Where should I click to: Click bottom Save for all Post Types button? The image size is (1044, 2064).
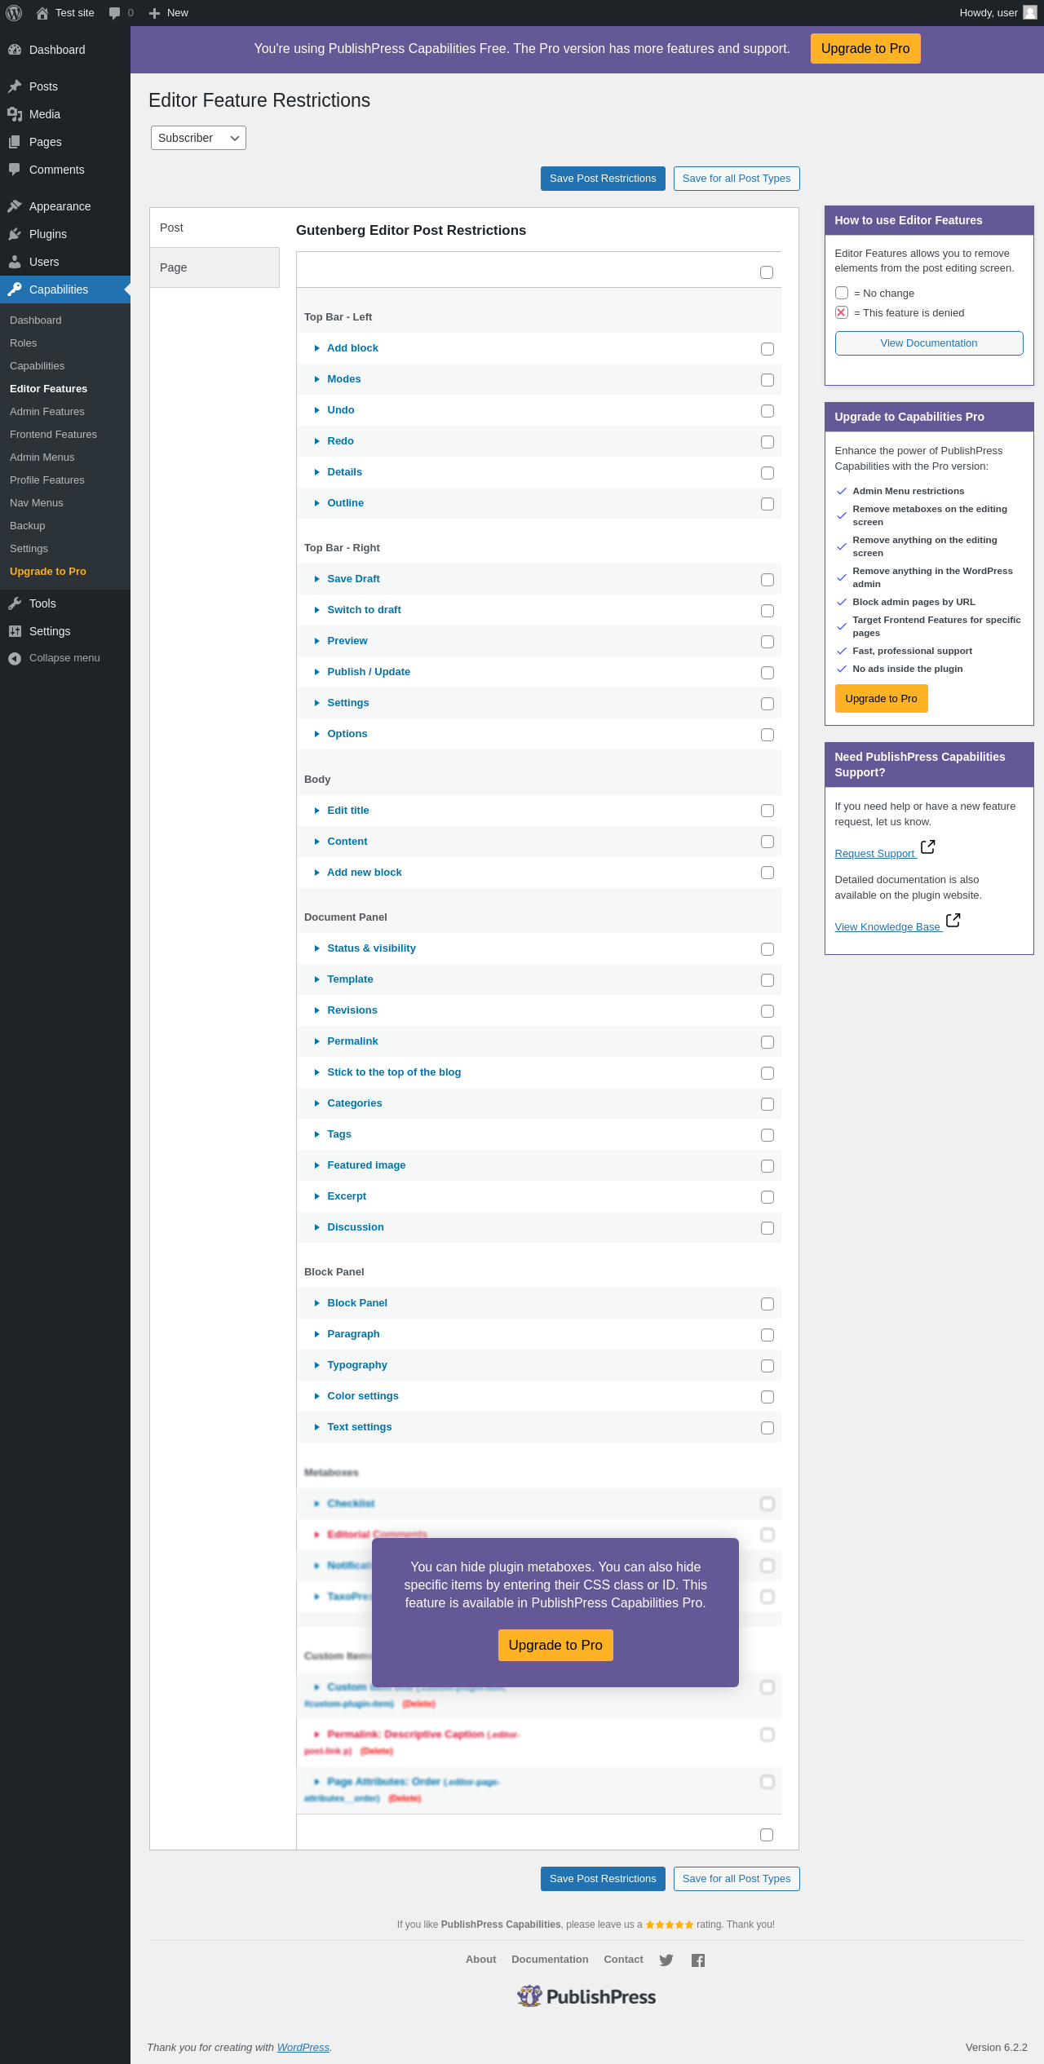click(x=737, y=1879)
